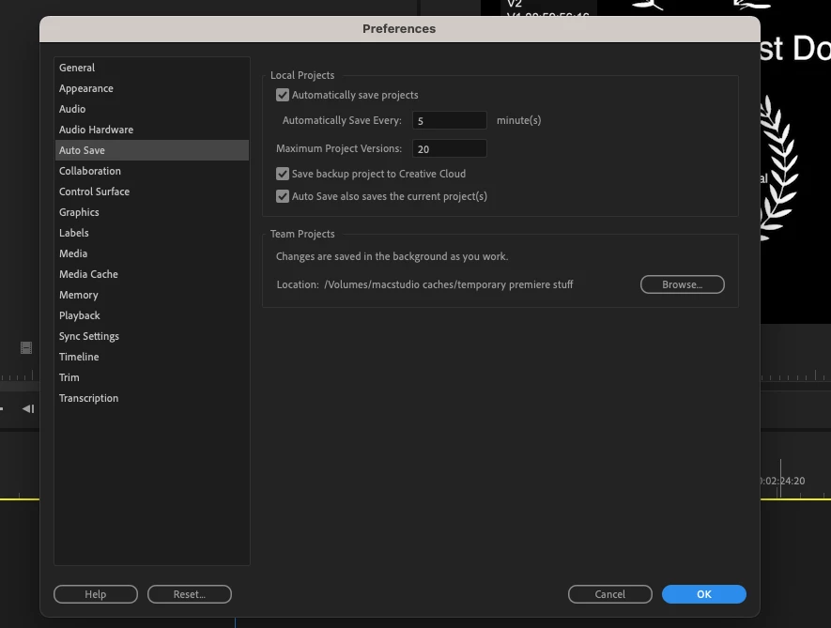831x628 pixels.
Task: Toggle Automatically save projects checkbox
Action: [x=283, y=95]
